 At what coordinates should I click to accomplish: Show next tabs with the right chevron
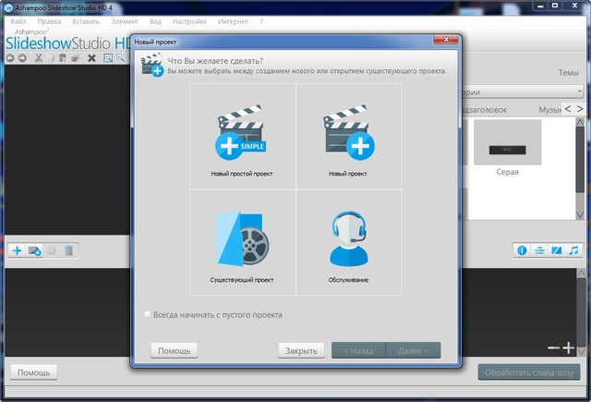point(580,109)
